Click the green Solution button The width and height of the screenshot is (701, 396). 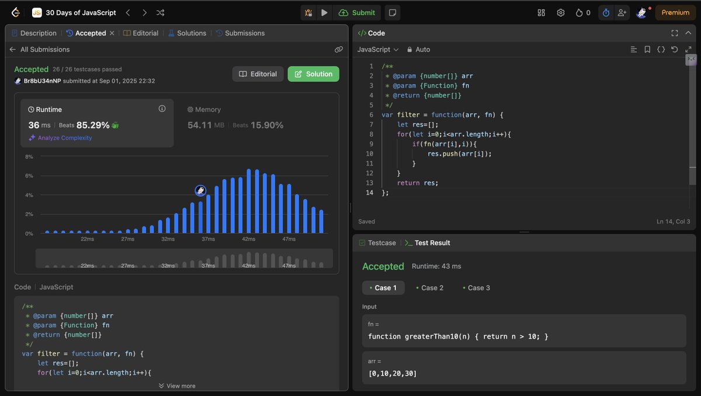pyautogui.click(x=313, y=74)
